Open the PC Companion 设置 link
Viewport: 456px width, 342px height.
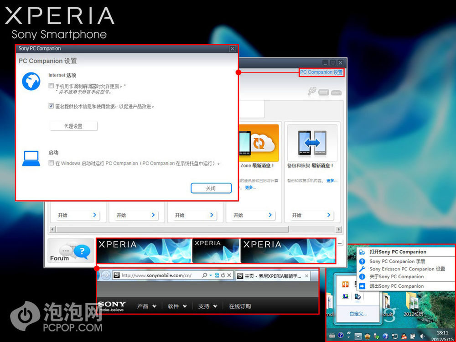click(x=321, y=72)
